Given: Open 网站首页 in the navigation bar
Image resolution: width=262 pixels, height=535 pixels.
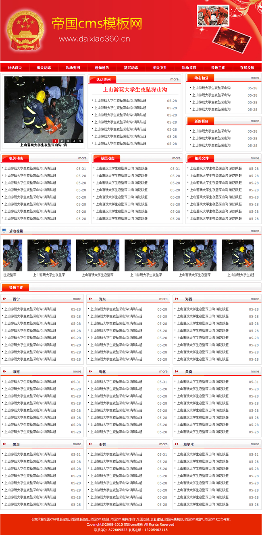Looking at the screenshot, I should click(15, 68).
